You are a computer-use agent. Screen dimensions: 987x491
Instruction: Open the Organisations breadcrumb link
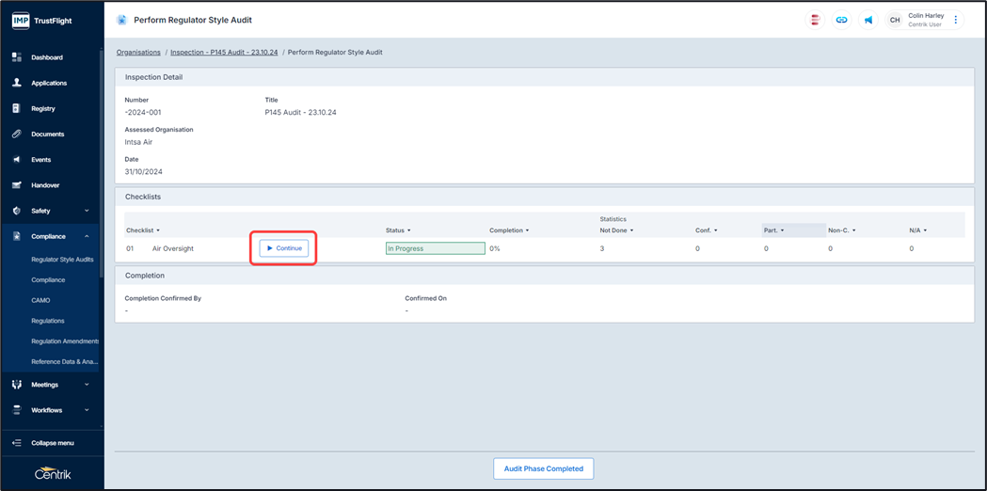138,53
